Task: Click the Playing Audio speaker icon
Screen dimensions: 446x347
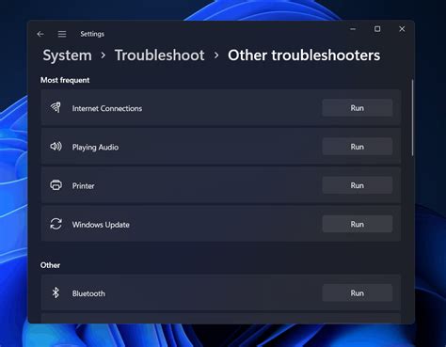Action: click(56, 147)
